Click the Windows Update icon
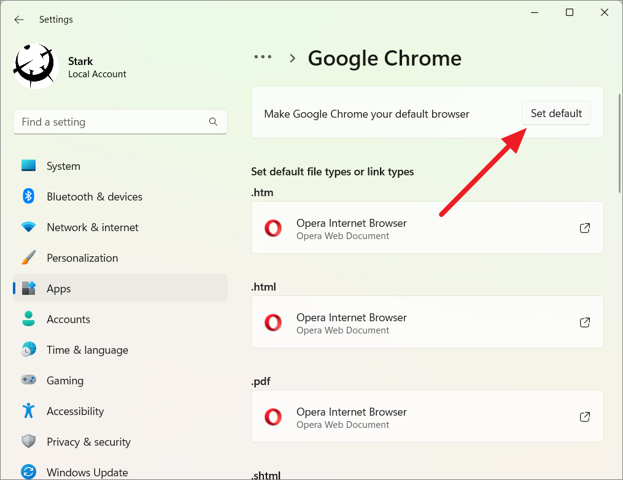This screenshot has width=623, height=480. (x=28, y=472)
